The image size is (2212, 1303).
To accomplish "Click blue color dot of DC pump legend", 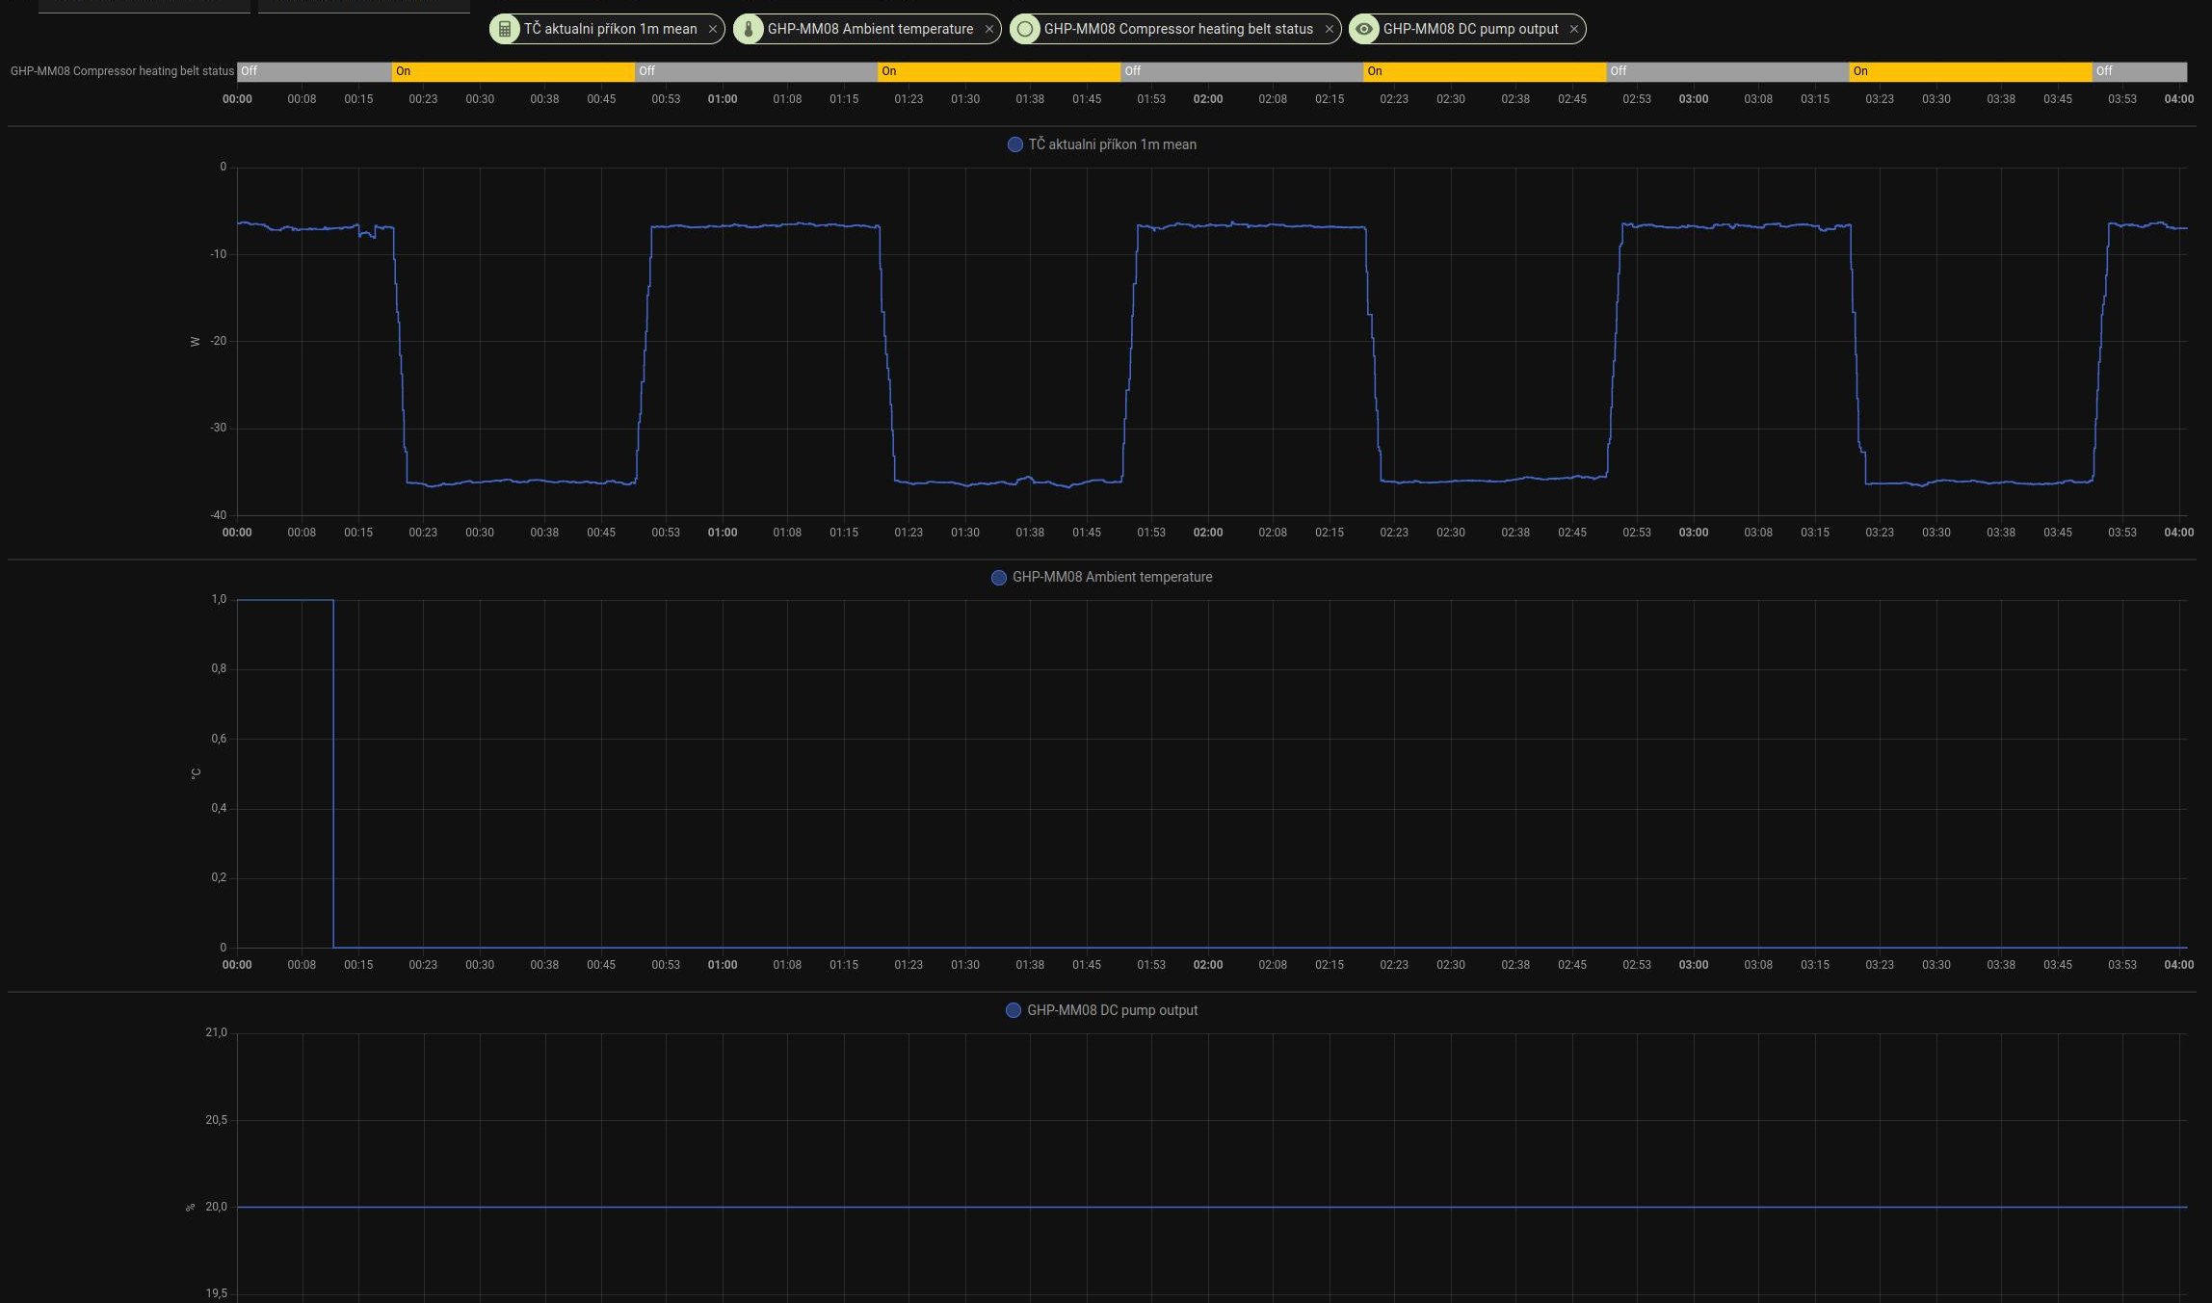I will (x=1013, y=1010).
